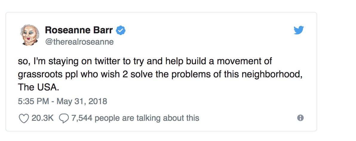The image size is (356, 141).
Task: Click "The USA." tweet text line
Action: click(39, 87)
